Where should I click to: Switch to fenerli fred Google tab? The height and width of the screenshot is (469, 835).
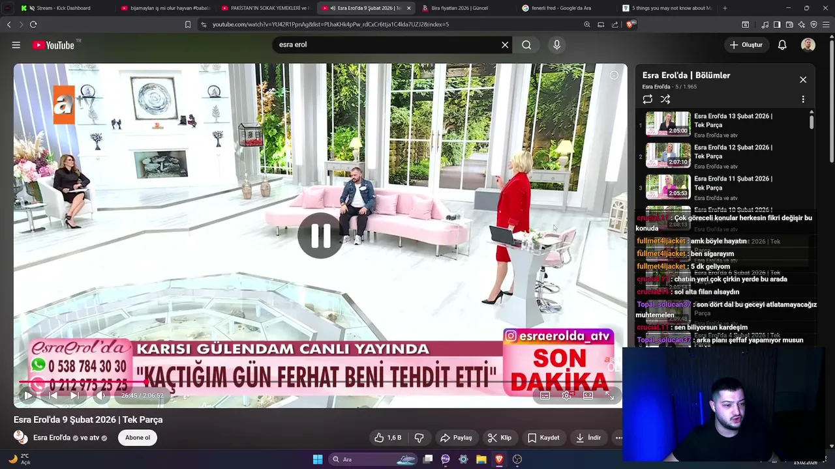(x=565, y=8)
